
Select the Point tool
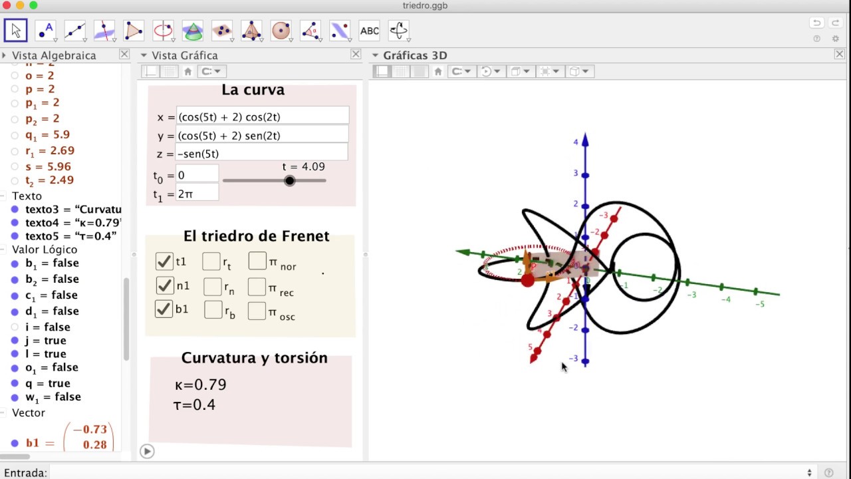[45, 31]
